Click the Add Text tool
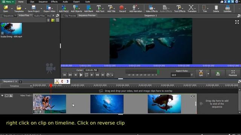 [100, 9]
